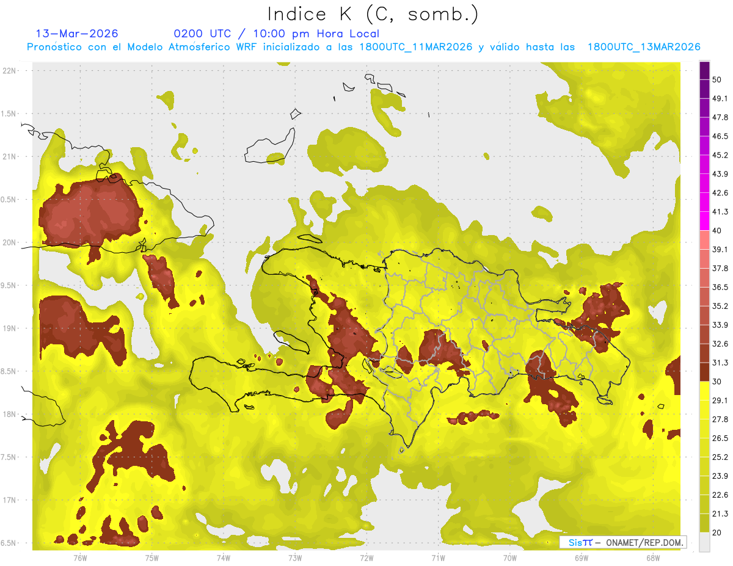This screenshot has height=566, width=733.
Task: Click the '73W' longitude label
Action: (x=295, y=557)
